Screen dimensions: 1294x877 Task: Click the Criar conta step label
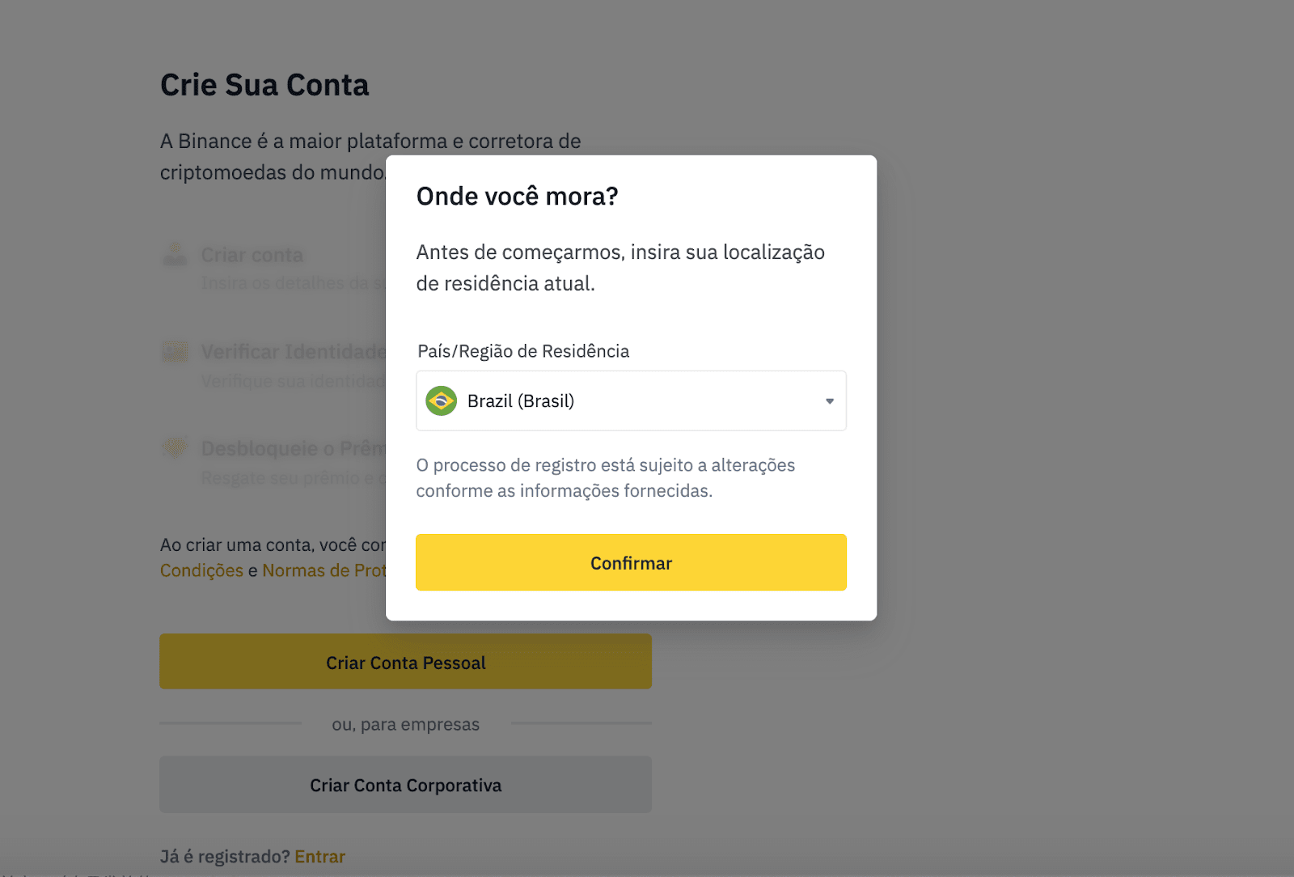coord(252,256)
